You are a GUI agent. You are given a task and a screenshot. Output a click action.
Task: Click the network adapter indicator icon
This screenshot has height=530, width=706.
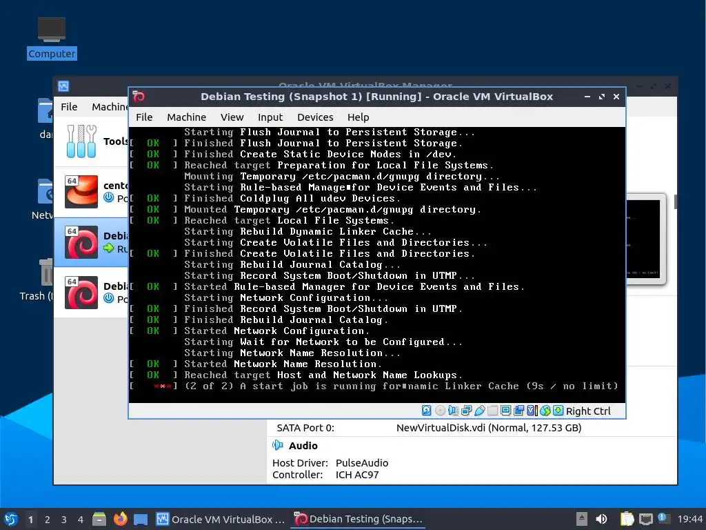tap(467, 411)
